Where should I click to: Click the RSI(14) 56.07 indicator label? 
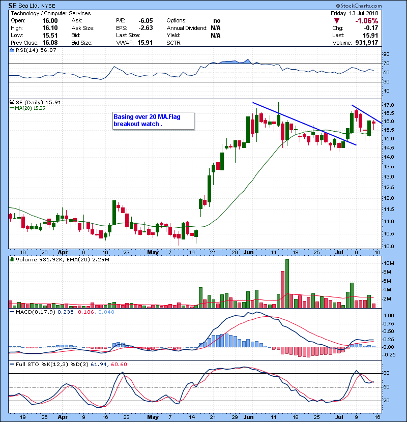tap(36, 50)
